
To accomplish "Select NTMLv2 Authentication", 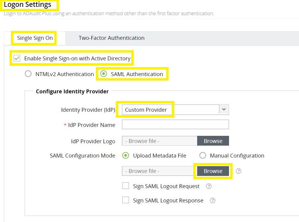I will click(x=28, y=74).
